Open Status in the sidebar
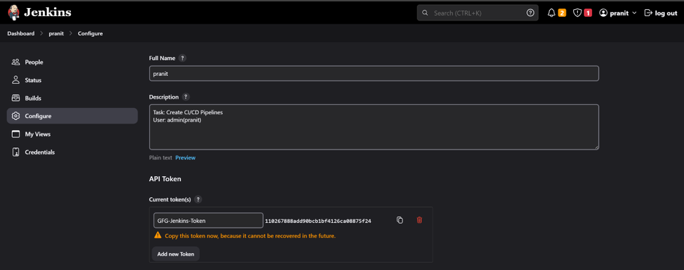Screen dimensions: 684x270 72,80
